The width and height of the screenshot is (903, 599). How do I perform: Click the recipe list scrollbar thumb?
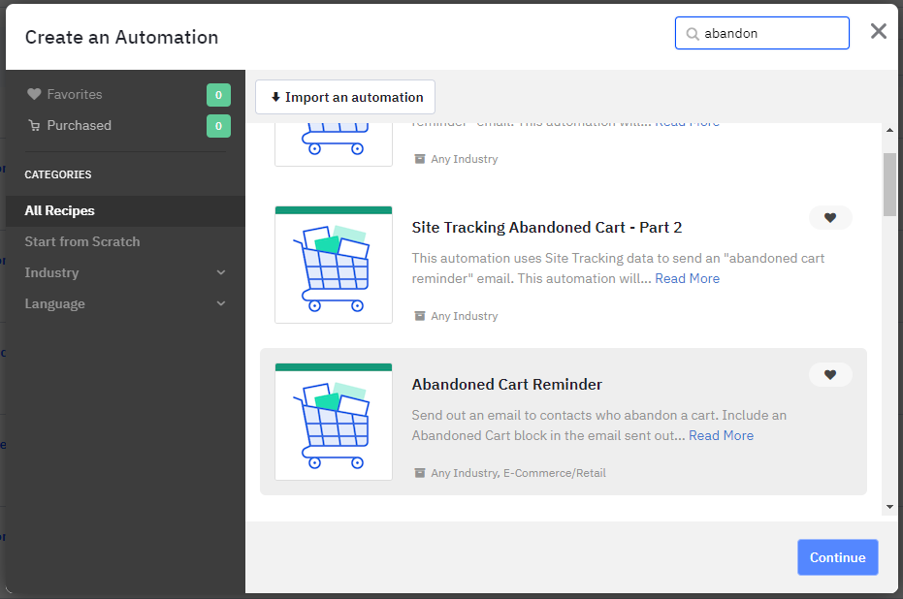pos(889,184)
